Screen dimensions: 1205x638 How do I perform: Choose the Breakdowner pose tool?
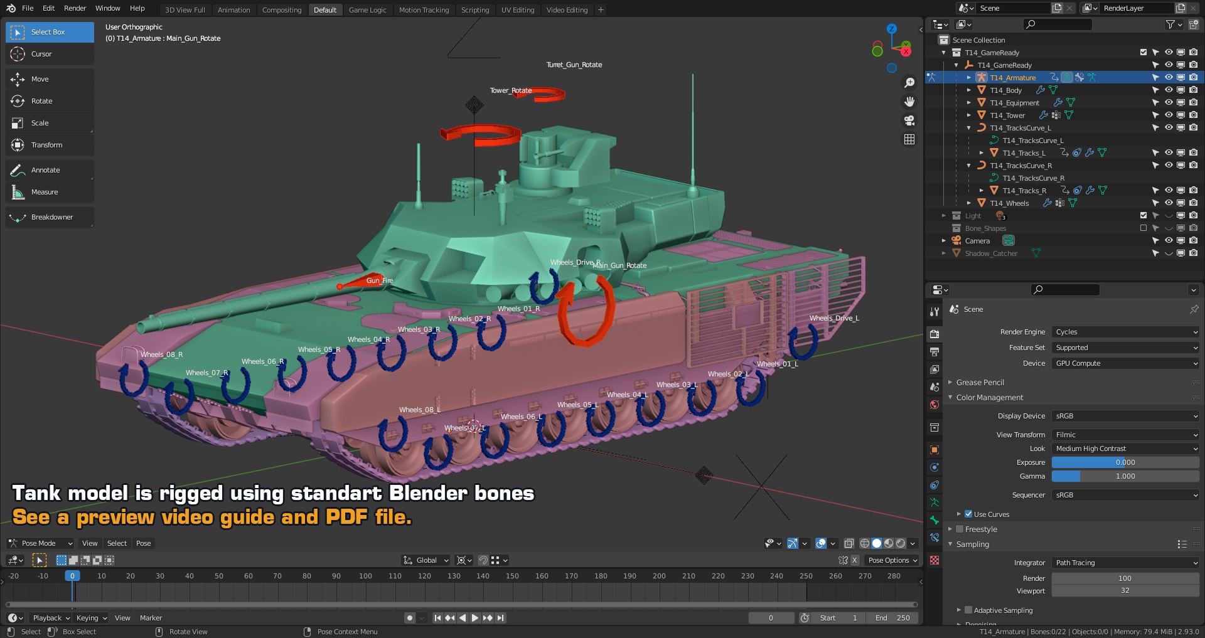[50, 217]
